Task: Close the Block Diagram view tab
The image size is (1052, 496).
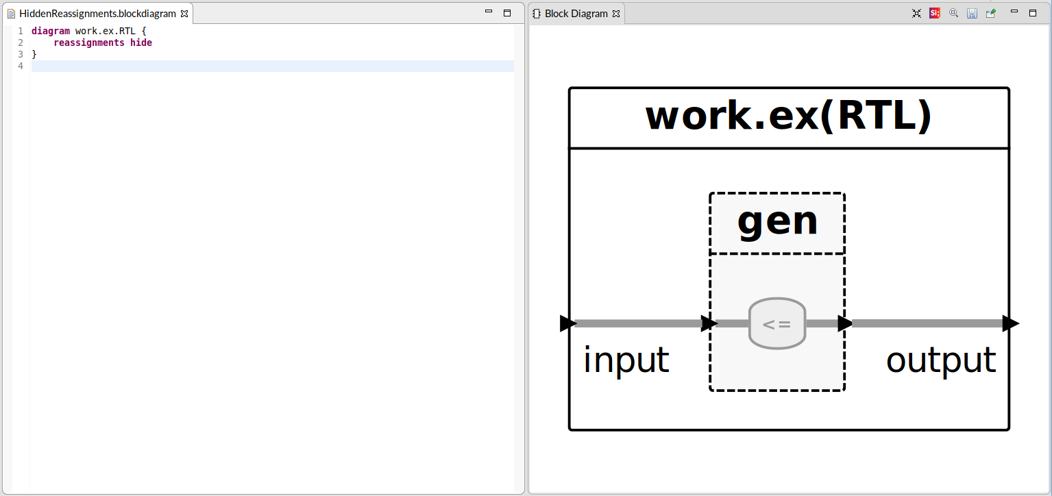Action: [x=615, y=14]
